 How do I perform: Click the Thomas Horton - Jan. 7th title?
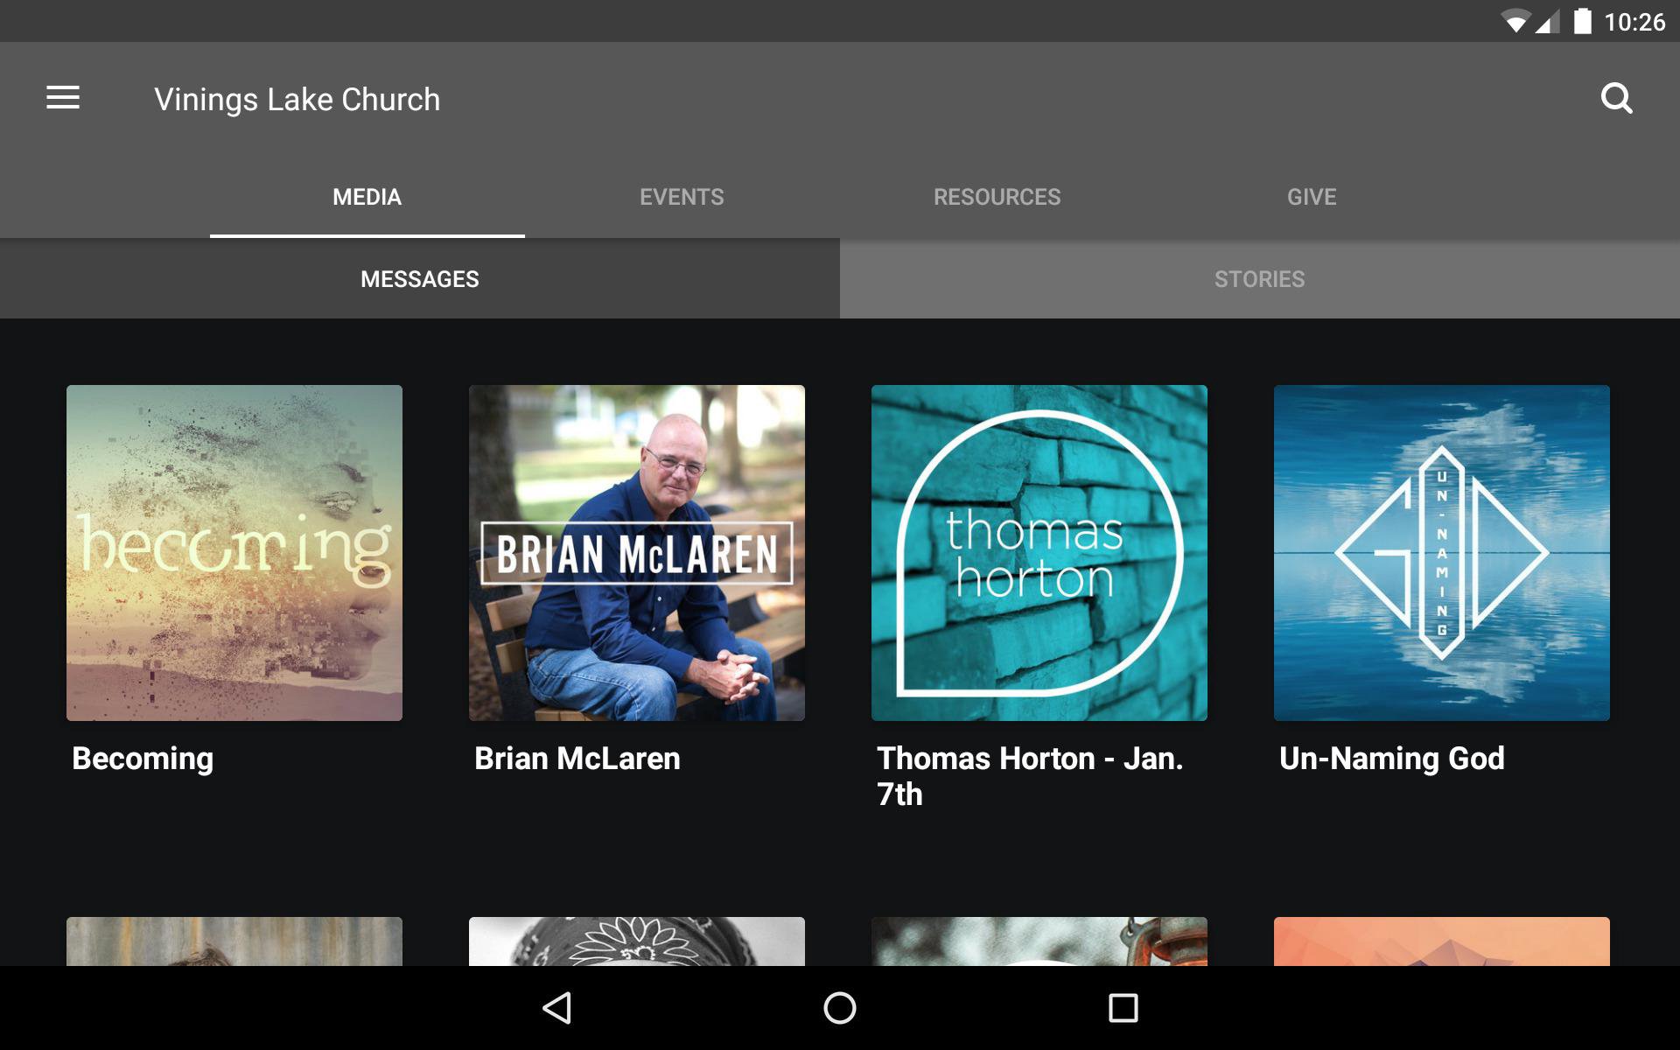1029,776
